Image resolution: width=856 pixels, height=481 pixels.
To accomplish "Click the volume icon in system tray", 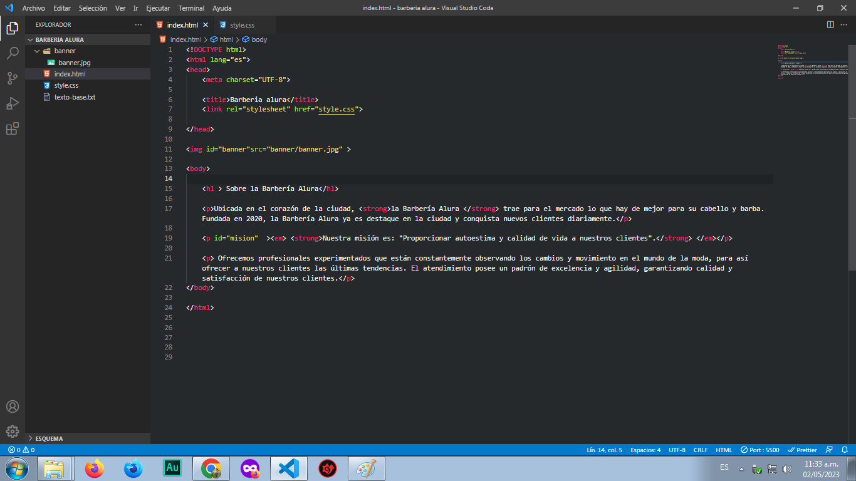I will click(787, 469).
